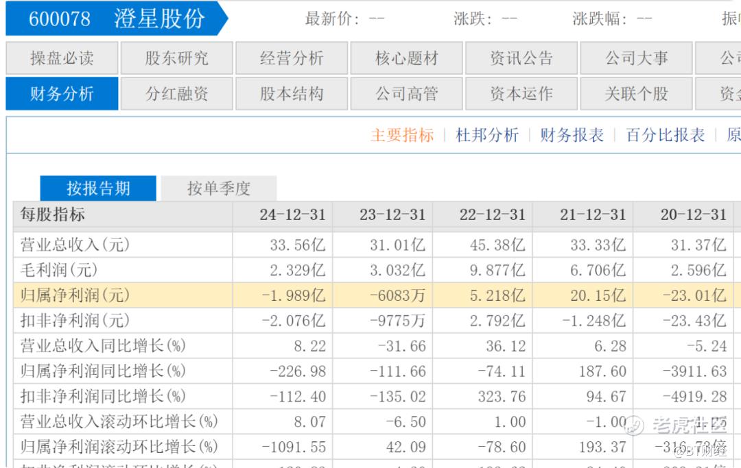Select the 24-12-31 column header
Viewport: 741px width, 468px height.
point(292,215)
